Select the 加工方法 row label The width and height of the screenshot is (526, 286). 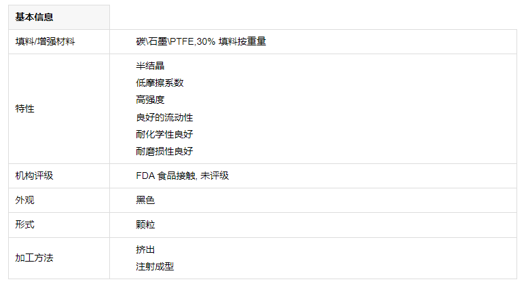34,258
